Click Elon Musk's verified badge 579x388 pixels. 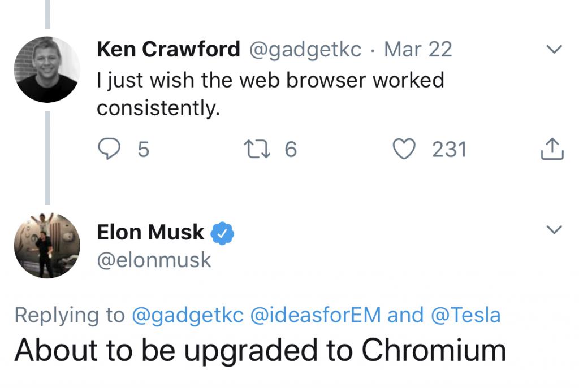tap(222, 233)
